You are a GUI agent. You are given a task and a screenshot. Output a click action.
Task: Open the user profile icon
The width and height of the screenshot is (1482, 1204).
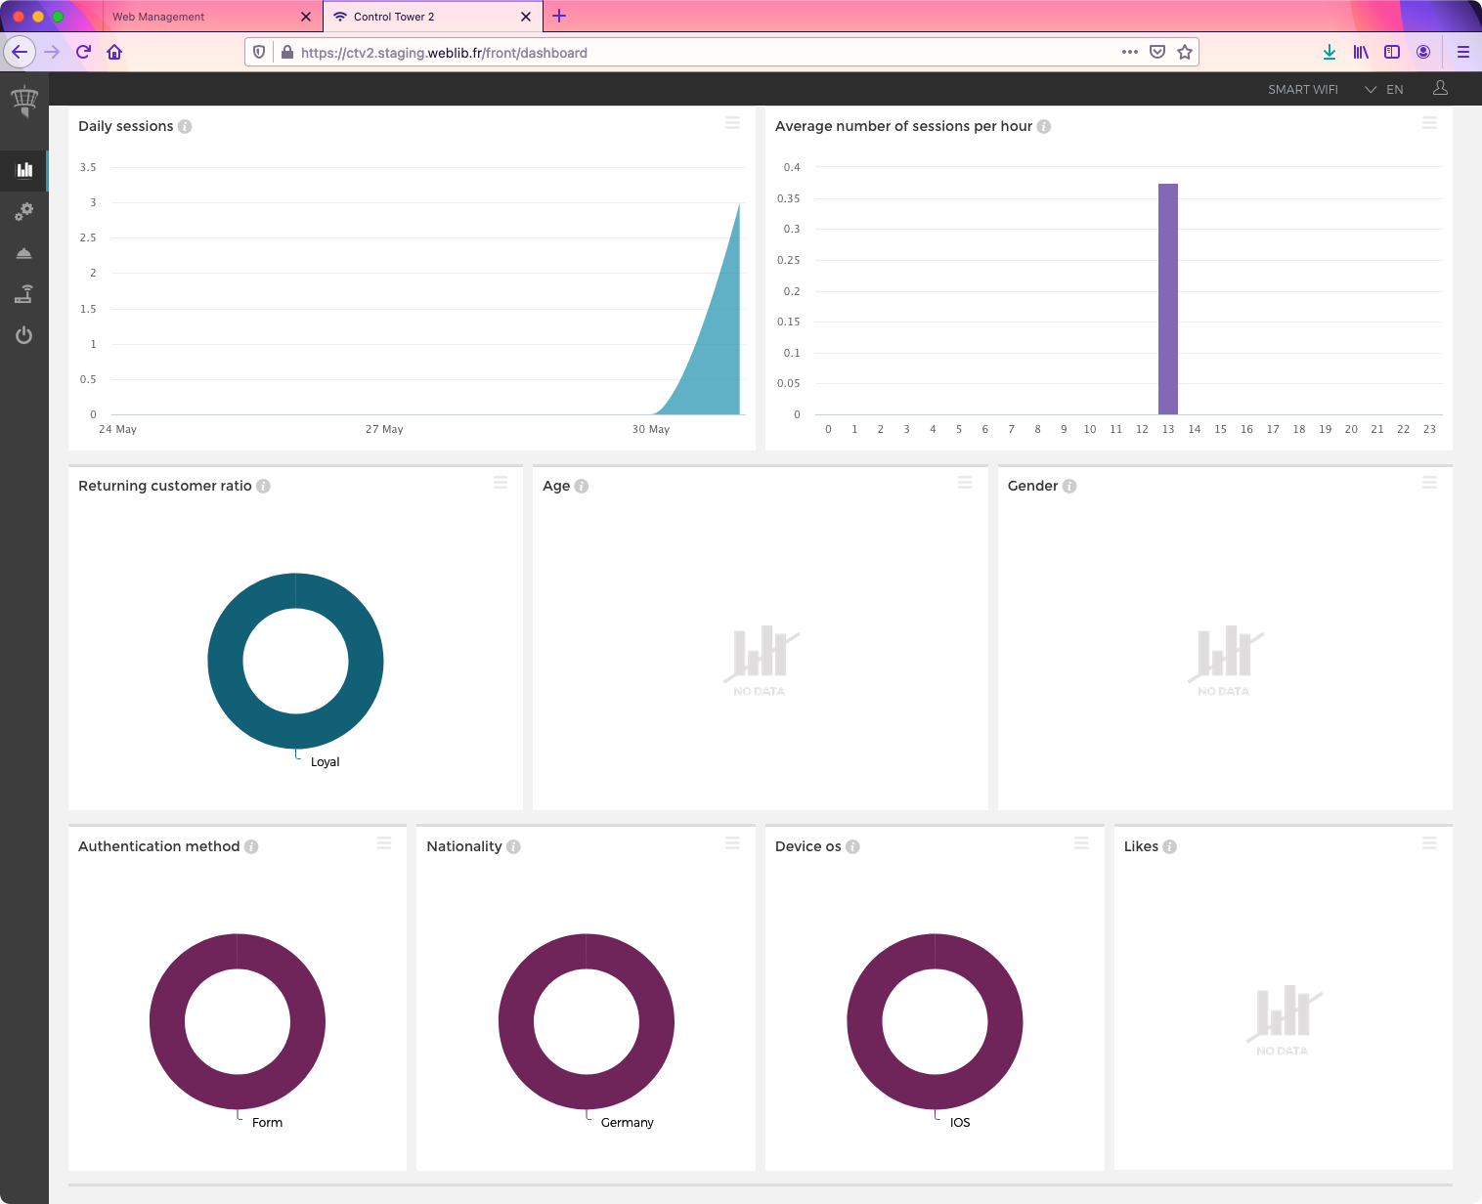tap(1440, 89)
